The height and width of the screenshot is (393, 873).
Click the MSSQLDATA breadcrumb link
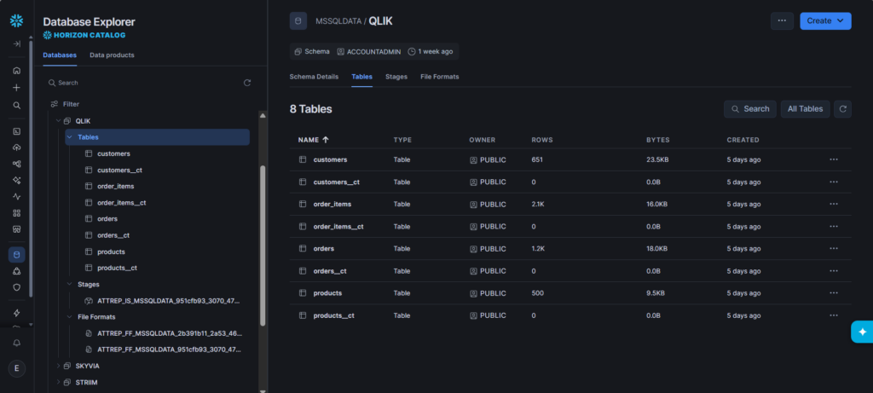[x=339, y=21]
